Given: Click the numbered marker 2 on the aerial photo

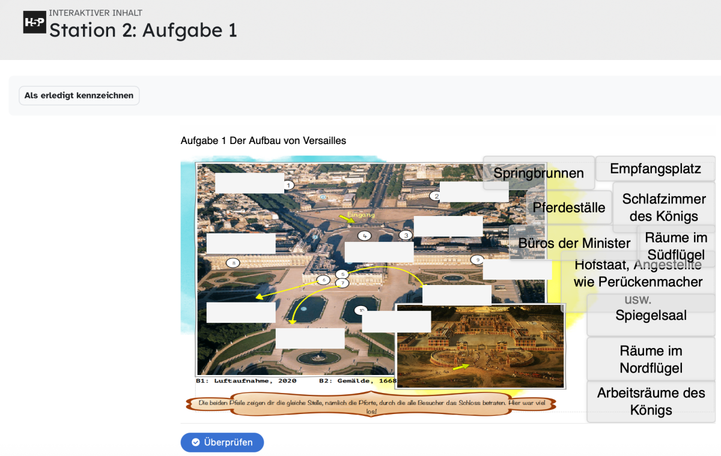Looking at the screenshot, I should 436,196.
